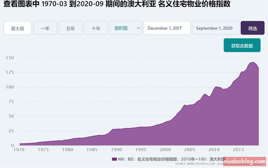Toggle the purple NN BIS legend swatch

114,159
